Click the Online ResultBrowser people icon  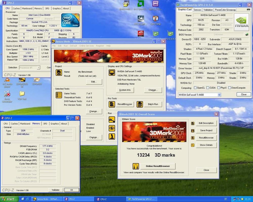pyautogui.click(x=136, y=166)
